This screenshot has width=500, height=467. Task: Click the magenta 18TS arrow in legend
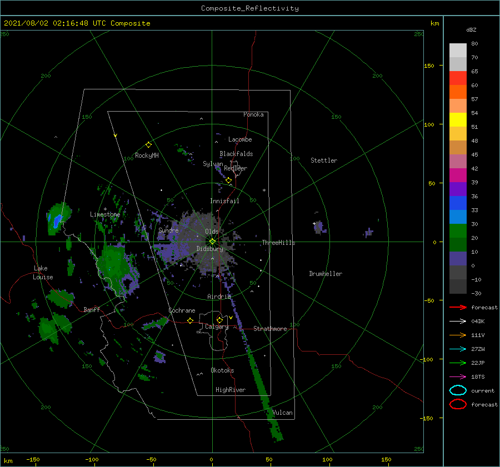(458, 377)
